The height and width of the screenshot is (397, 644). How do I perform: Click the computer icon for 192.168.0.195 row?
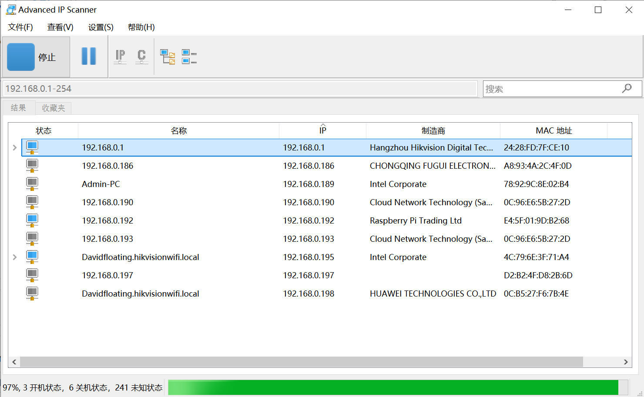click(32, 257)
